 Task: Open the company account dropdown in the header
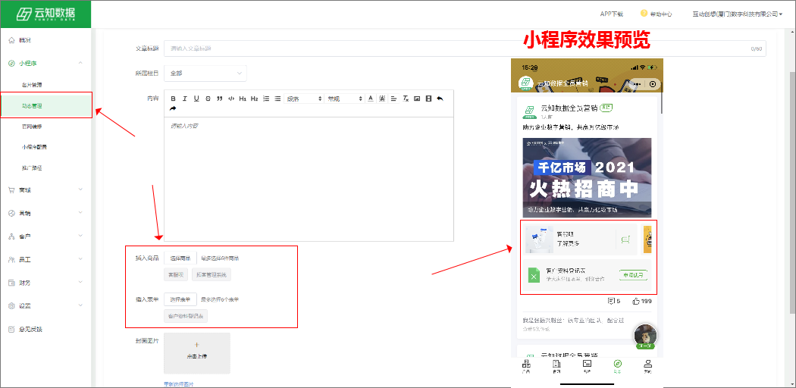point(737,14)
